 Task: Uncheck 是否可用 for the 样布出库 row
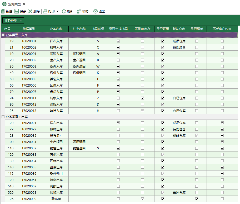[x=163, y=123]
